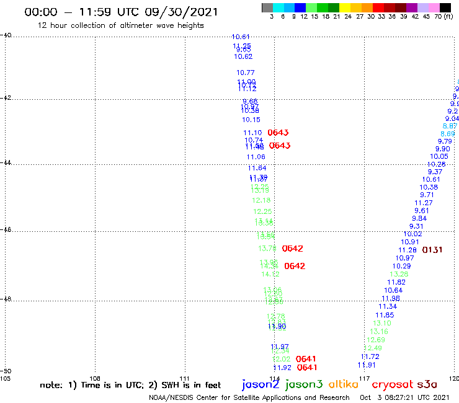Click the cyan swatch in the color scale
Viewport: 459px width, 403px height.
(279, 7)
